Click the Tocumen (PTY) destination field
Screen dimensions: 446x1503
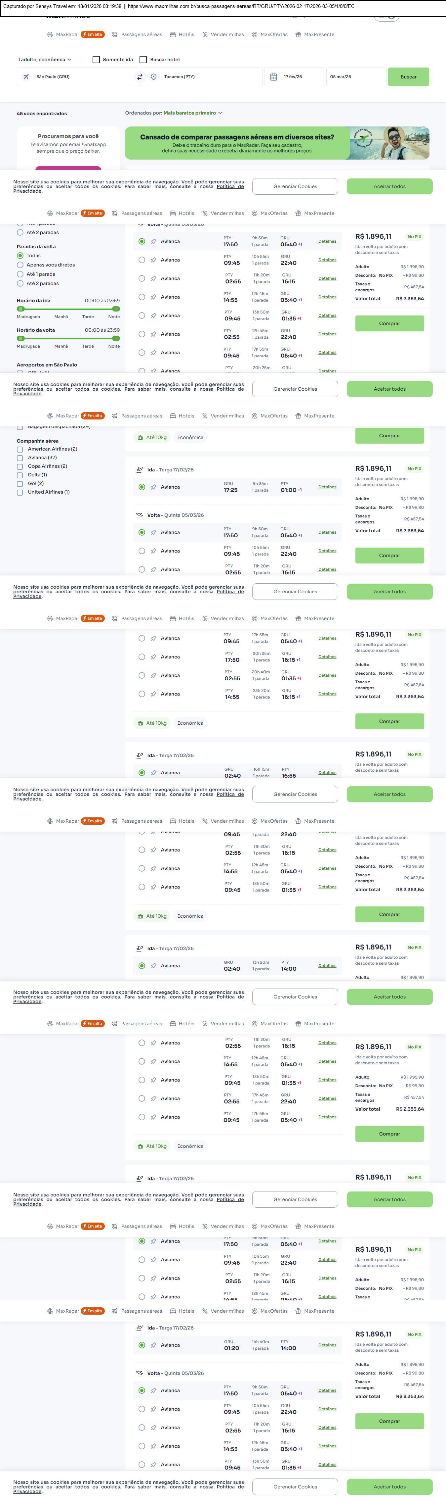210,76
